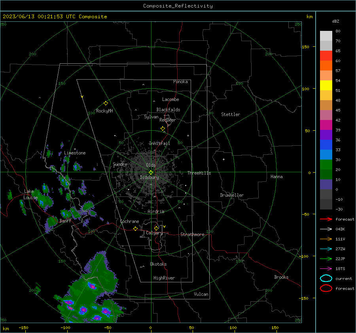Click the Brooks label
This screenshot has height=333, width=356.
click(281, 277)
